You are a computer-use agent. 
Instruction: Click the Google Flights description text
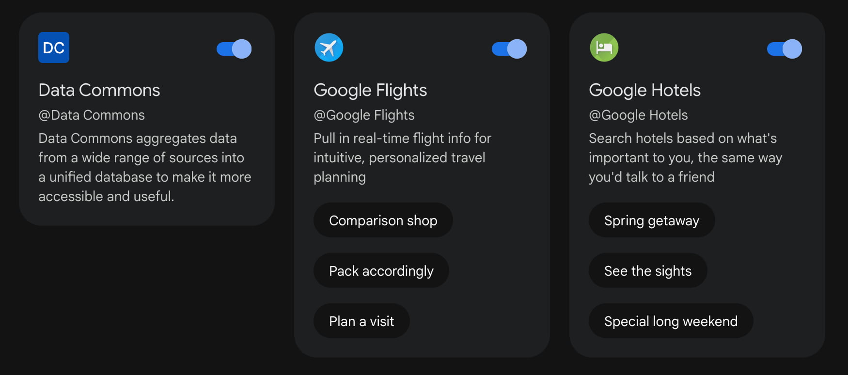(x=402, y=157)
